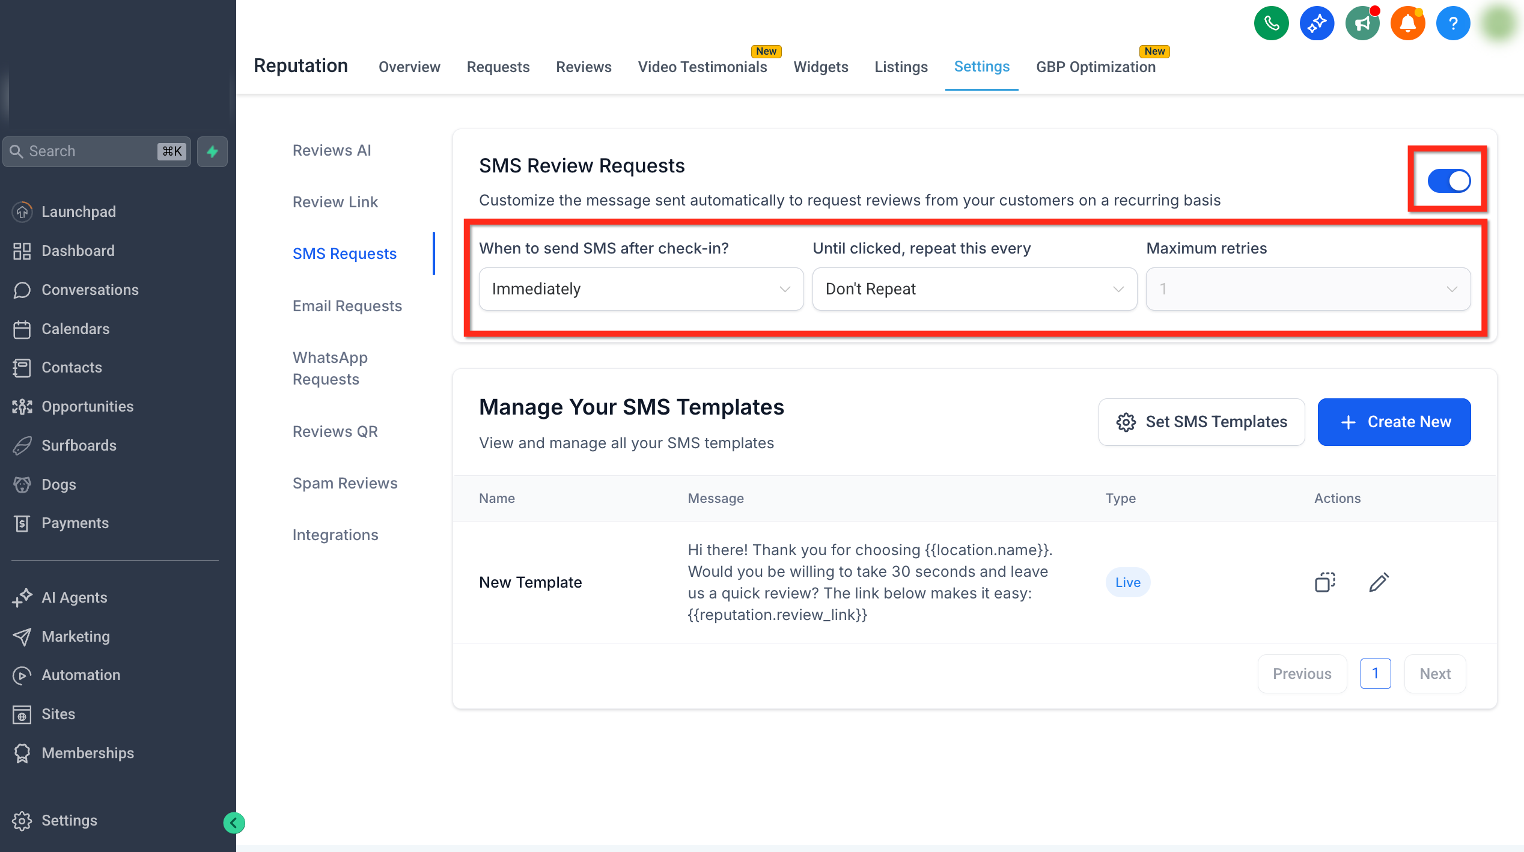Click the green lightning bolt quick actions icon
1524x852 pixels.
point(212,151)
